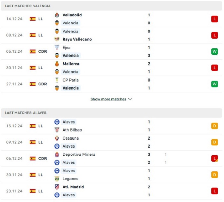This screenshot has width=224, height=202.
Task: Open the 06.12.24 Deportiva Minera match row
Action: click(111, 159)
